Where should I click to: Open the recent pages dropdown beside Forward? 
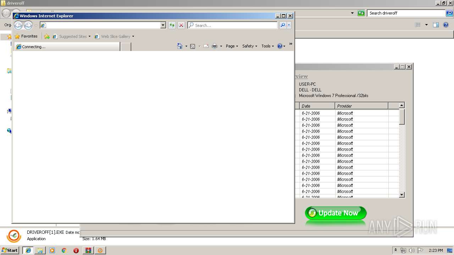click(x=36, y=25)
